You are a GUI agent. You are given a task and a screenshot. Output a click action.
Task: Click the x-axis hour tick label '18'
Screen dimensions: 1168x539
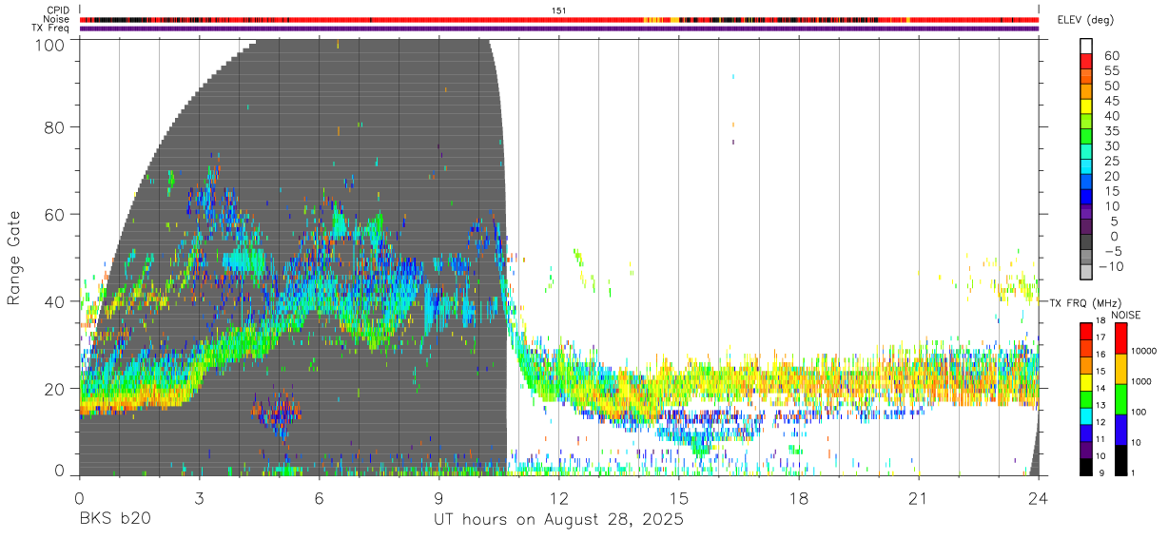tap(799, 498)
